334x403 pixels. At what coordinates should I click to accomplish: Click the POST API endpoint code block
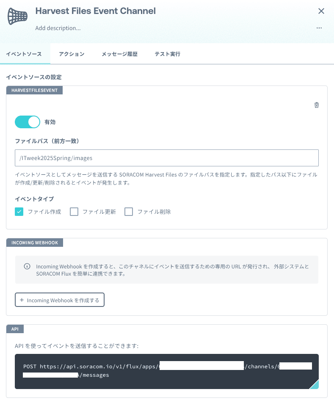coord(167,371)
